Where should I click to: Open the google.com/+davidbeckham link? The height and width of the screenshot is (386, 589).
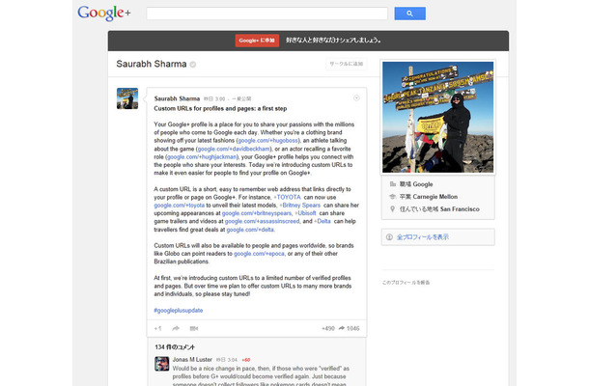click(x=234, y=149)
